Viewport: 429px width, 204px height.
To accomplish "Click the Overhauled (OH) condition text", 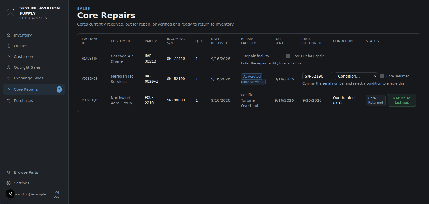I will click(x=344, y=100).
